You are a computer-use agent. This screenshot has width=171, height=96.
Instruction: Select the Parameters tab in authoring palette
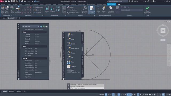[x=83, y=38]
